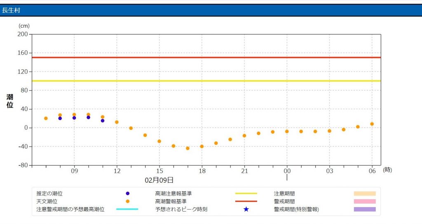Click the 12 x-axis hour label

[117, 171]
